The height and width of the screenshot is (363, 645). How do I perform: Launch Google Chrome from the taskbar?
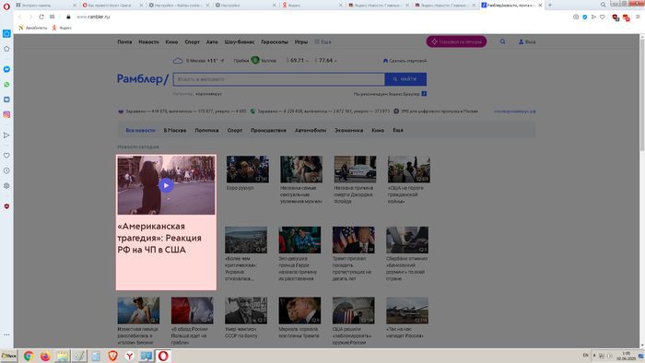[x=29, y=356]
